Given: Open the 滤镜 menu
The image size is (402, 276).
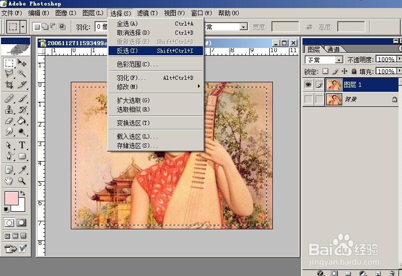Looking at the screenshot, I should tap(147, 13).
